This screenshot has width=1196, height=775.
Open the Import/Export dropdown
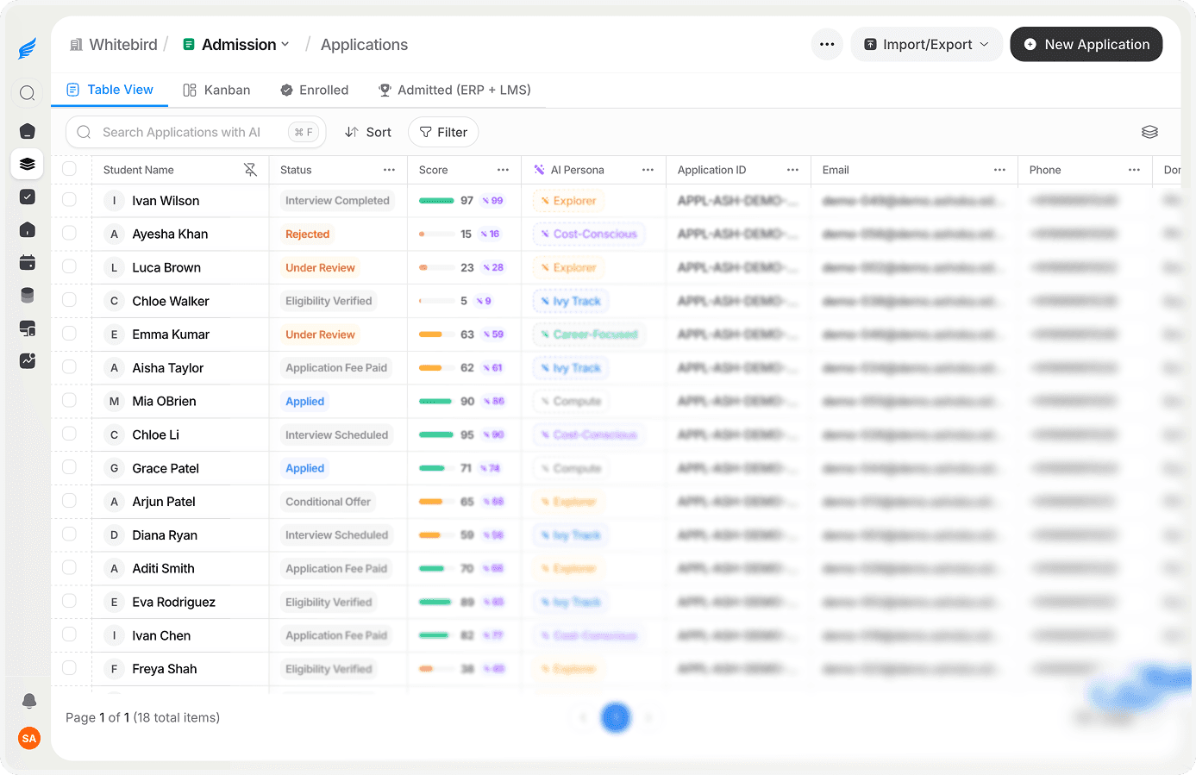pos(927,44)
